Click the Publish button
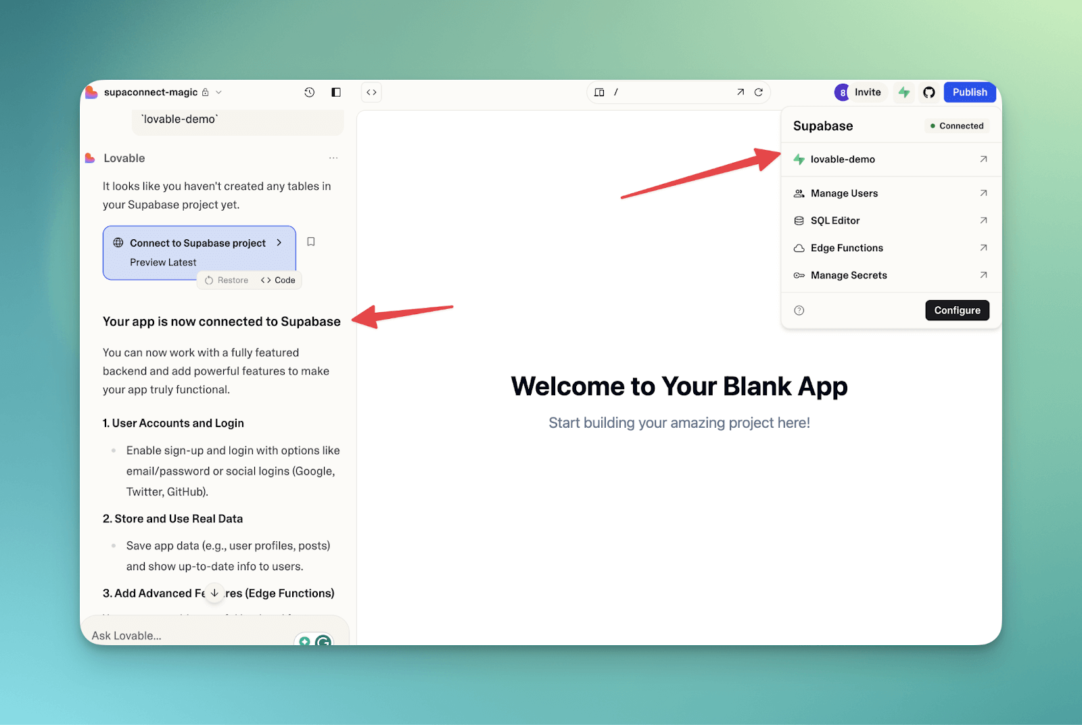The image size is (1082, 725). coord(969,93)
